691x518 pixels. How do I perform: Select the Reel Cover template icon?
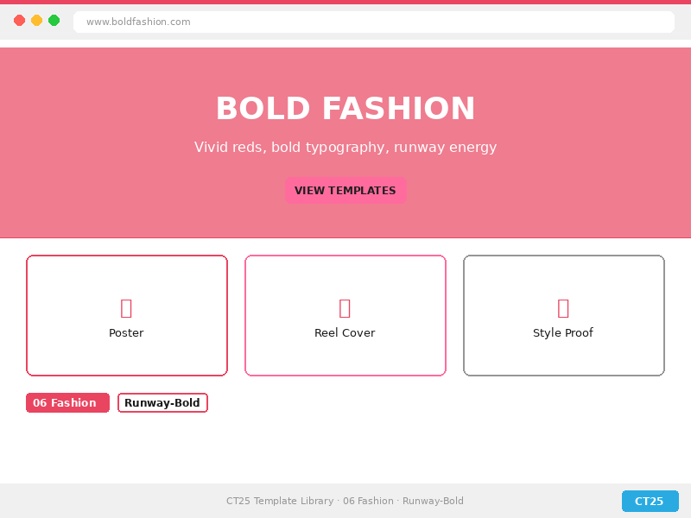[345, 308]
